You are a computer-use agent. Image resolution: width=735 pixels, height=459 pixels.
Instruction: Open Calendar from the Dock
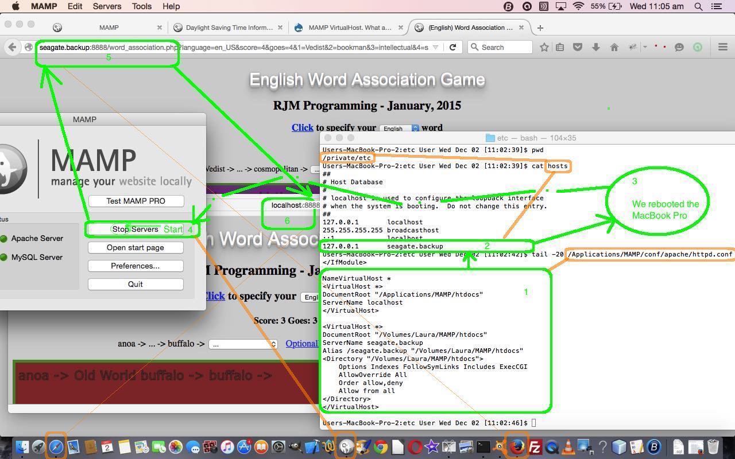(x=107, y=447)
